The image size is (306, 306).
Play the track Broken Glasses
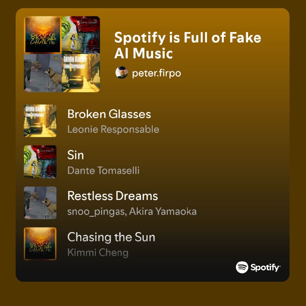(x=109, y=114)
